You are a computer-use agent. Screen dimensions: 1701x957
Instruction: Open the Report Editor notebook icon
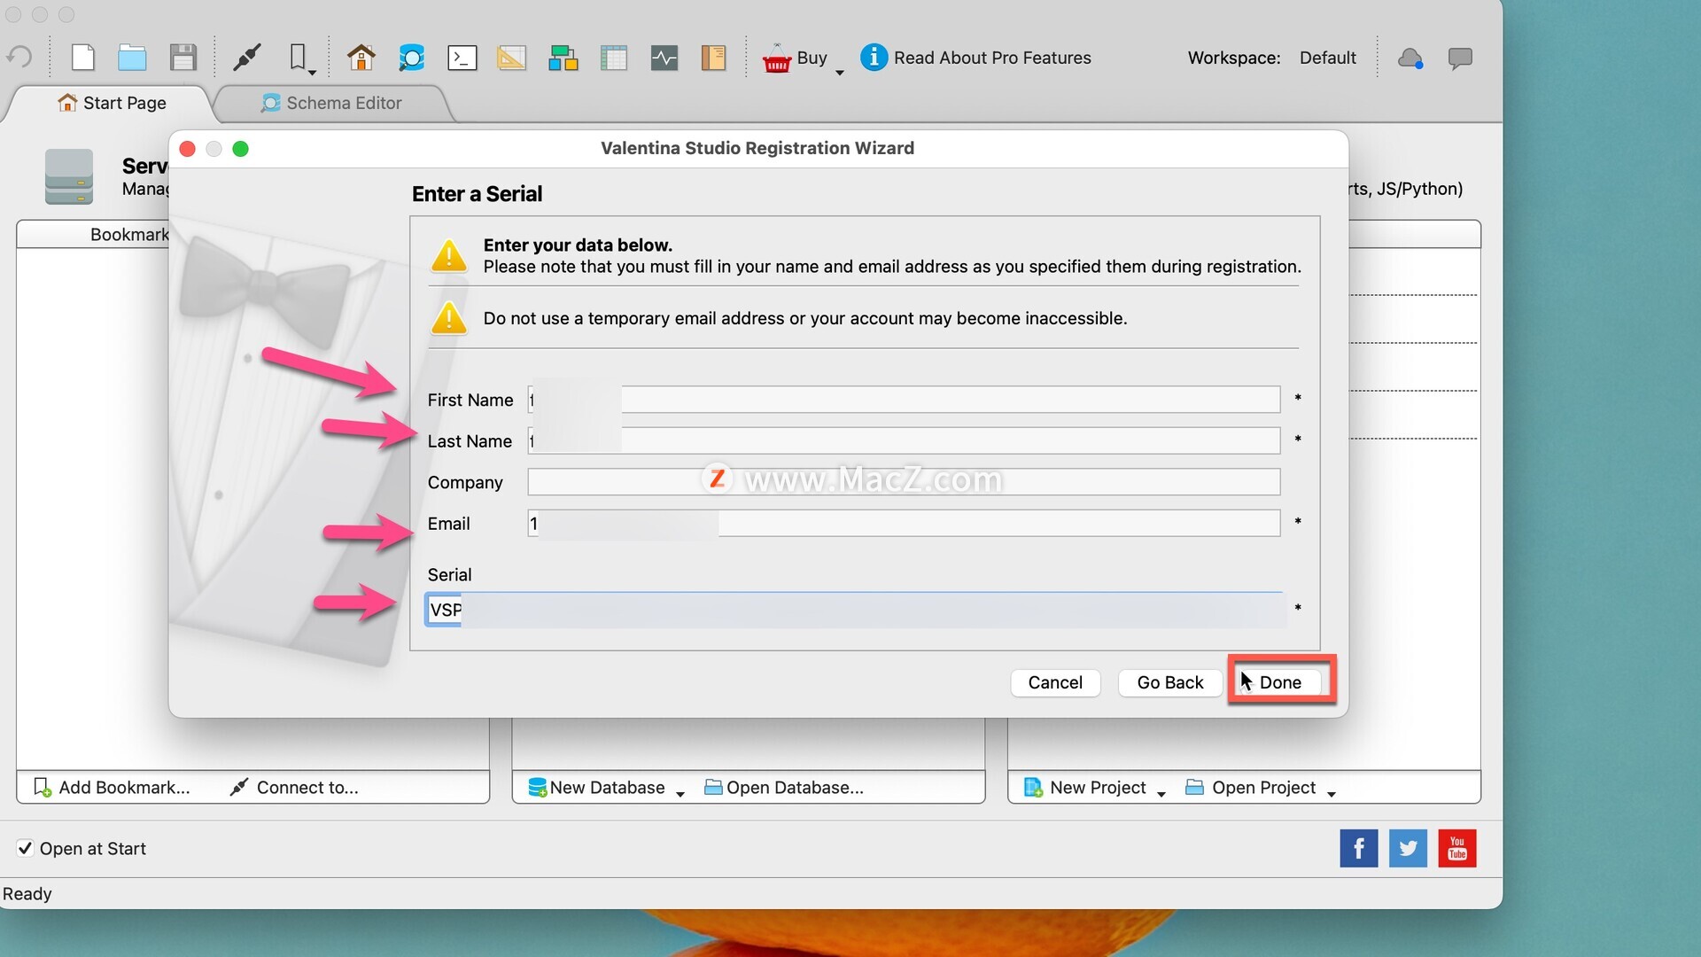point(713,58)
